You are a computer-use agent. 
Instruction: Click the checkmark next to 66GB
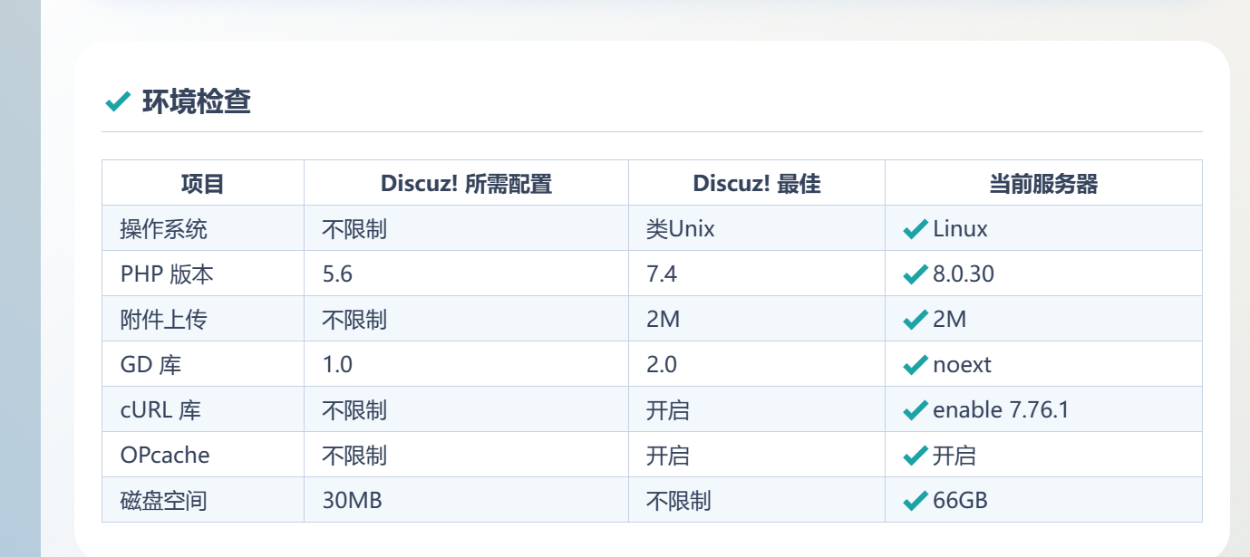pos(915,501)
